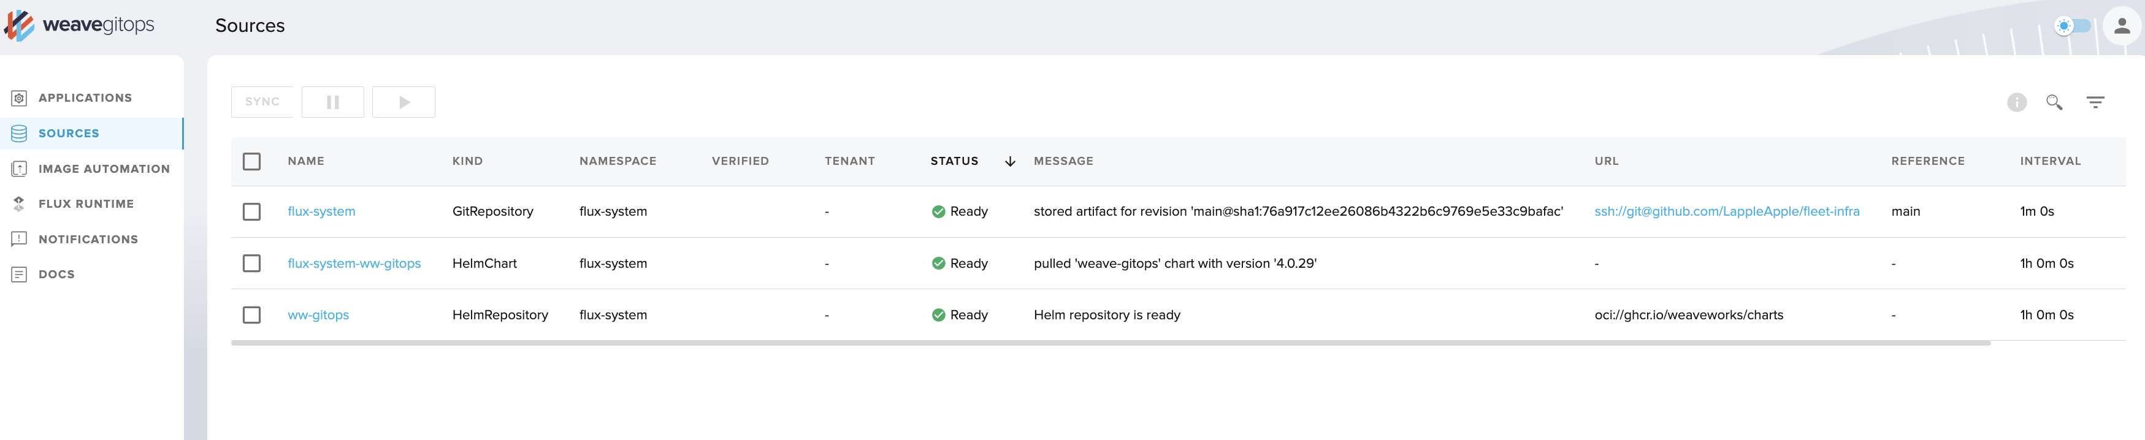Toggle the light/dark theme switch
Viewport: 2145px width, 440px height.
2072,26
